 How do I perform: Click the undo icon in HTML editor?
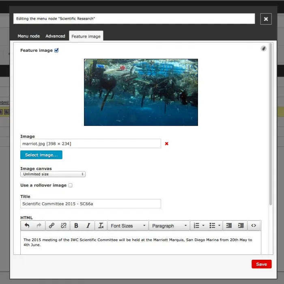27,225
